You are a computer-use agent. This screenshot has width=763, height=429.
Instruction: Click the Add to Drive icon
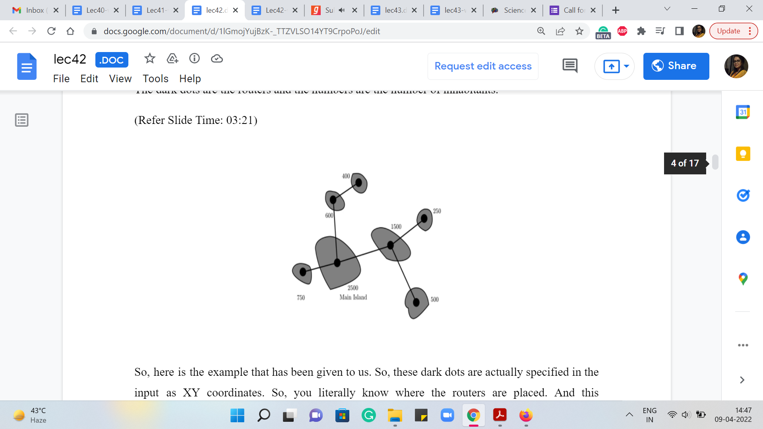pos(172,59)
